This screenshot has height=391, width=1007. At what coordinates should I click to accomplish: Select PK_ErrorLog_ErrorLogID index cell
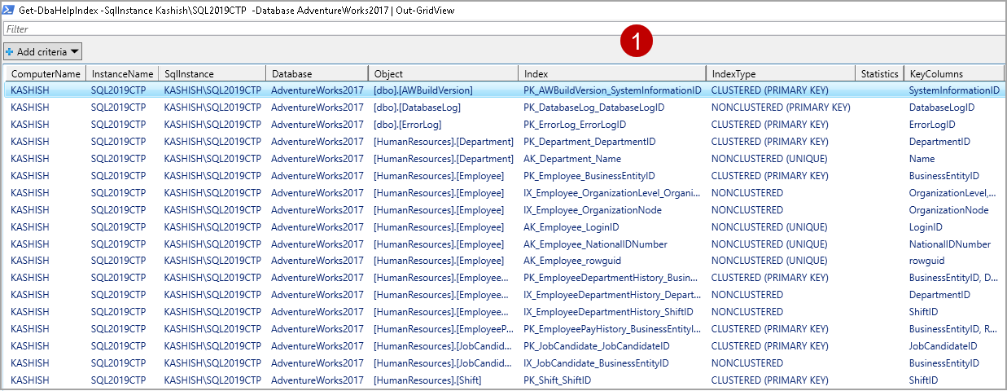(x=575, y=125)
